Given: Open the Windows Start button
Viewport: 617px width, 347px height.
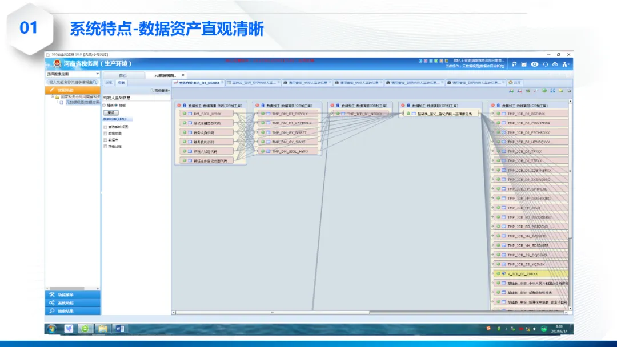Looking at the screenshot, I should (x=52, y=329).
